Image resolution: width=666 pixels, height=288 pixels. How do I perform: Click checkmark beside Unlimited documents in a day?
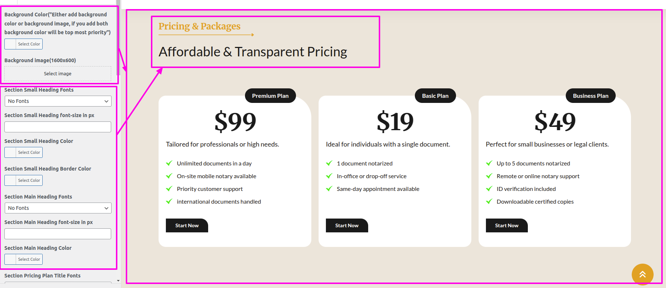(x=169, y=163)
